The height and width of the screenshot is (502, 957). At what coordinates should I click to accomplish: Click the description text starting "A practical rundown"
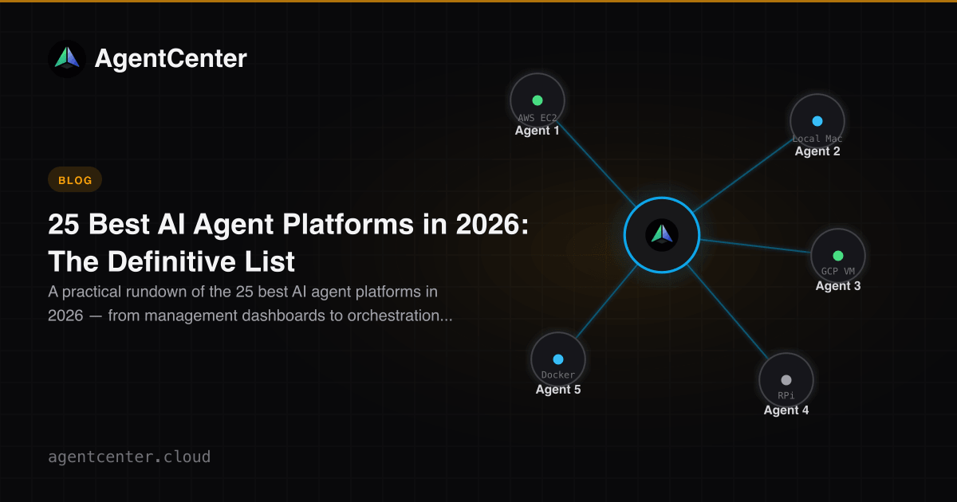click(x=250, y=304)
